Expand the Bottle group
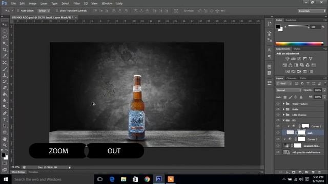 tap(283, 109)
